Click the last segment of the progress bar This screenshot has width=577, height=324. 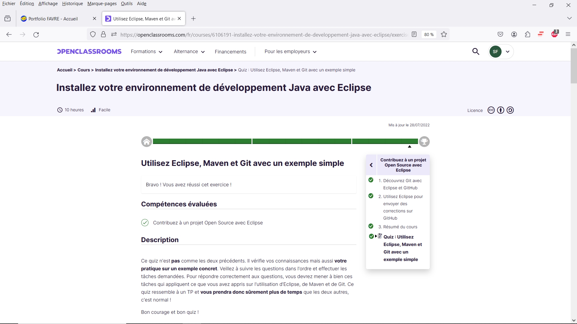385,141
